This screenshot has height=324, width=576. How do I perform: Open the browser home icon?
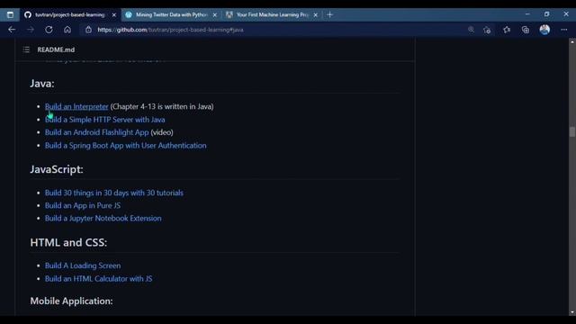coord(67,30)
